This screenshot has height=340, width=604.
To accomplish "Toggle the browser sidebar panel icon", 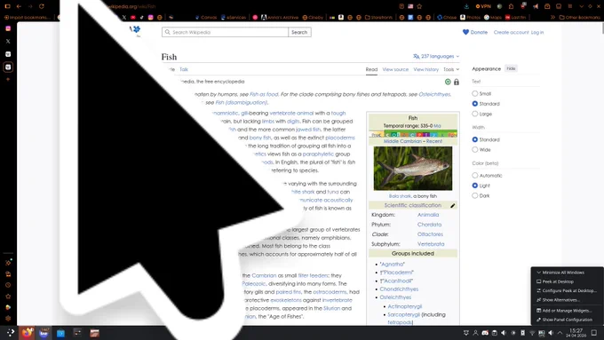I will 7,6.
